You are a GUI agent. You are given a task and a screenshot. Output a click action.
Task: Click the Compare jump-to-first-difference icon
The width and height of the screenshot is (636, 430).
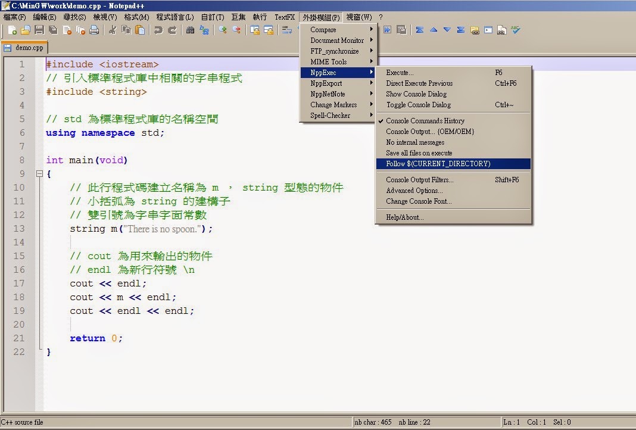[420, 30]
